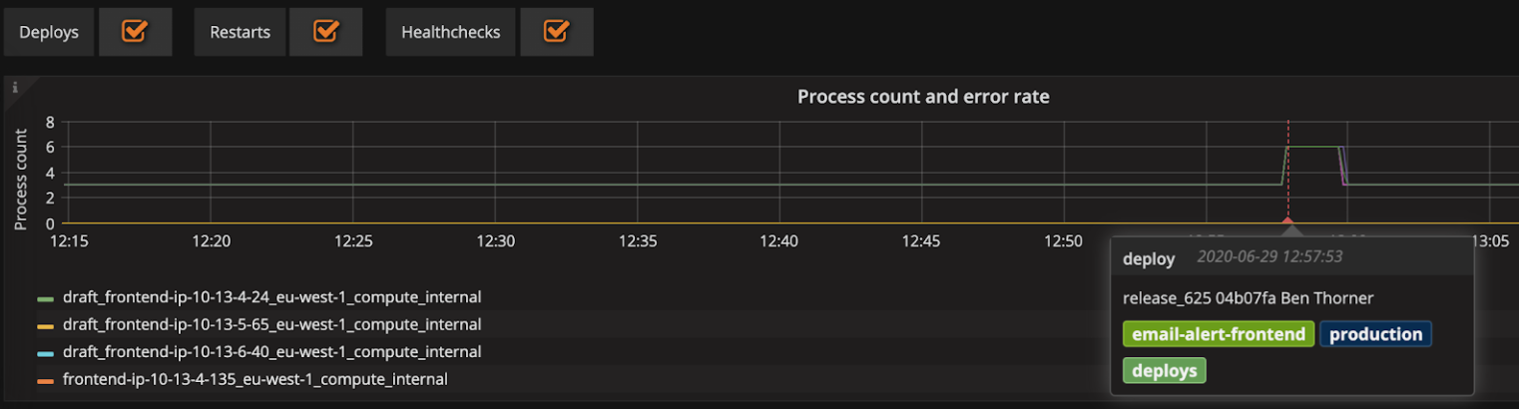Screen dimensions: 1519x409
Task: Disable the Healthchecks checkbox
Action: tap(556, 32)
